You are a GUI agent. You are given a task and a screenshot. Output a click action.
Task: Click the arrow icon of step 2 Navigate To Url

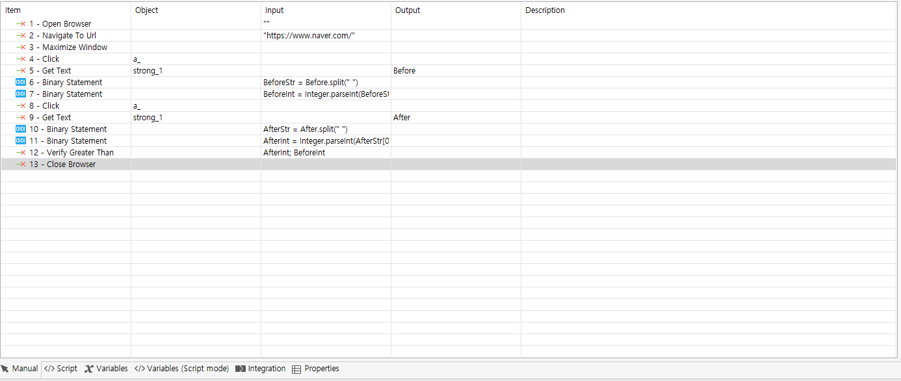(21, 36)
